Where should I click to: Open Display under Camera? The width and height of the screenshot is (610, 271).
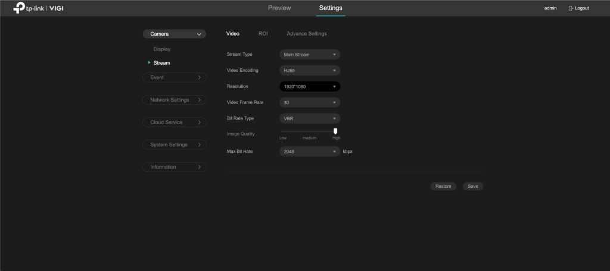coord(162,49)
